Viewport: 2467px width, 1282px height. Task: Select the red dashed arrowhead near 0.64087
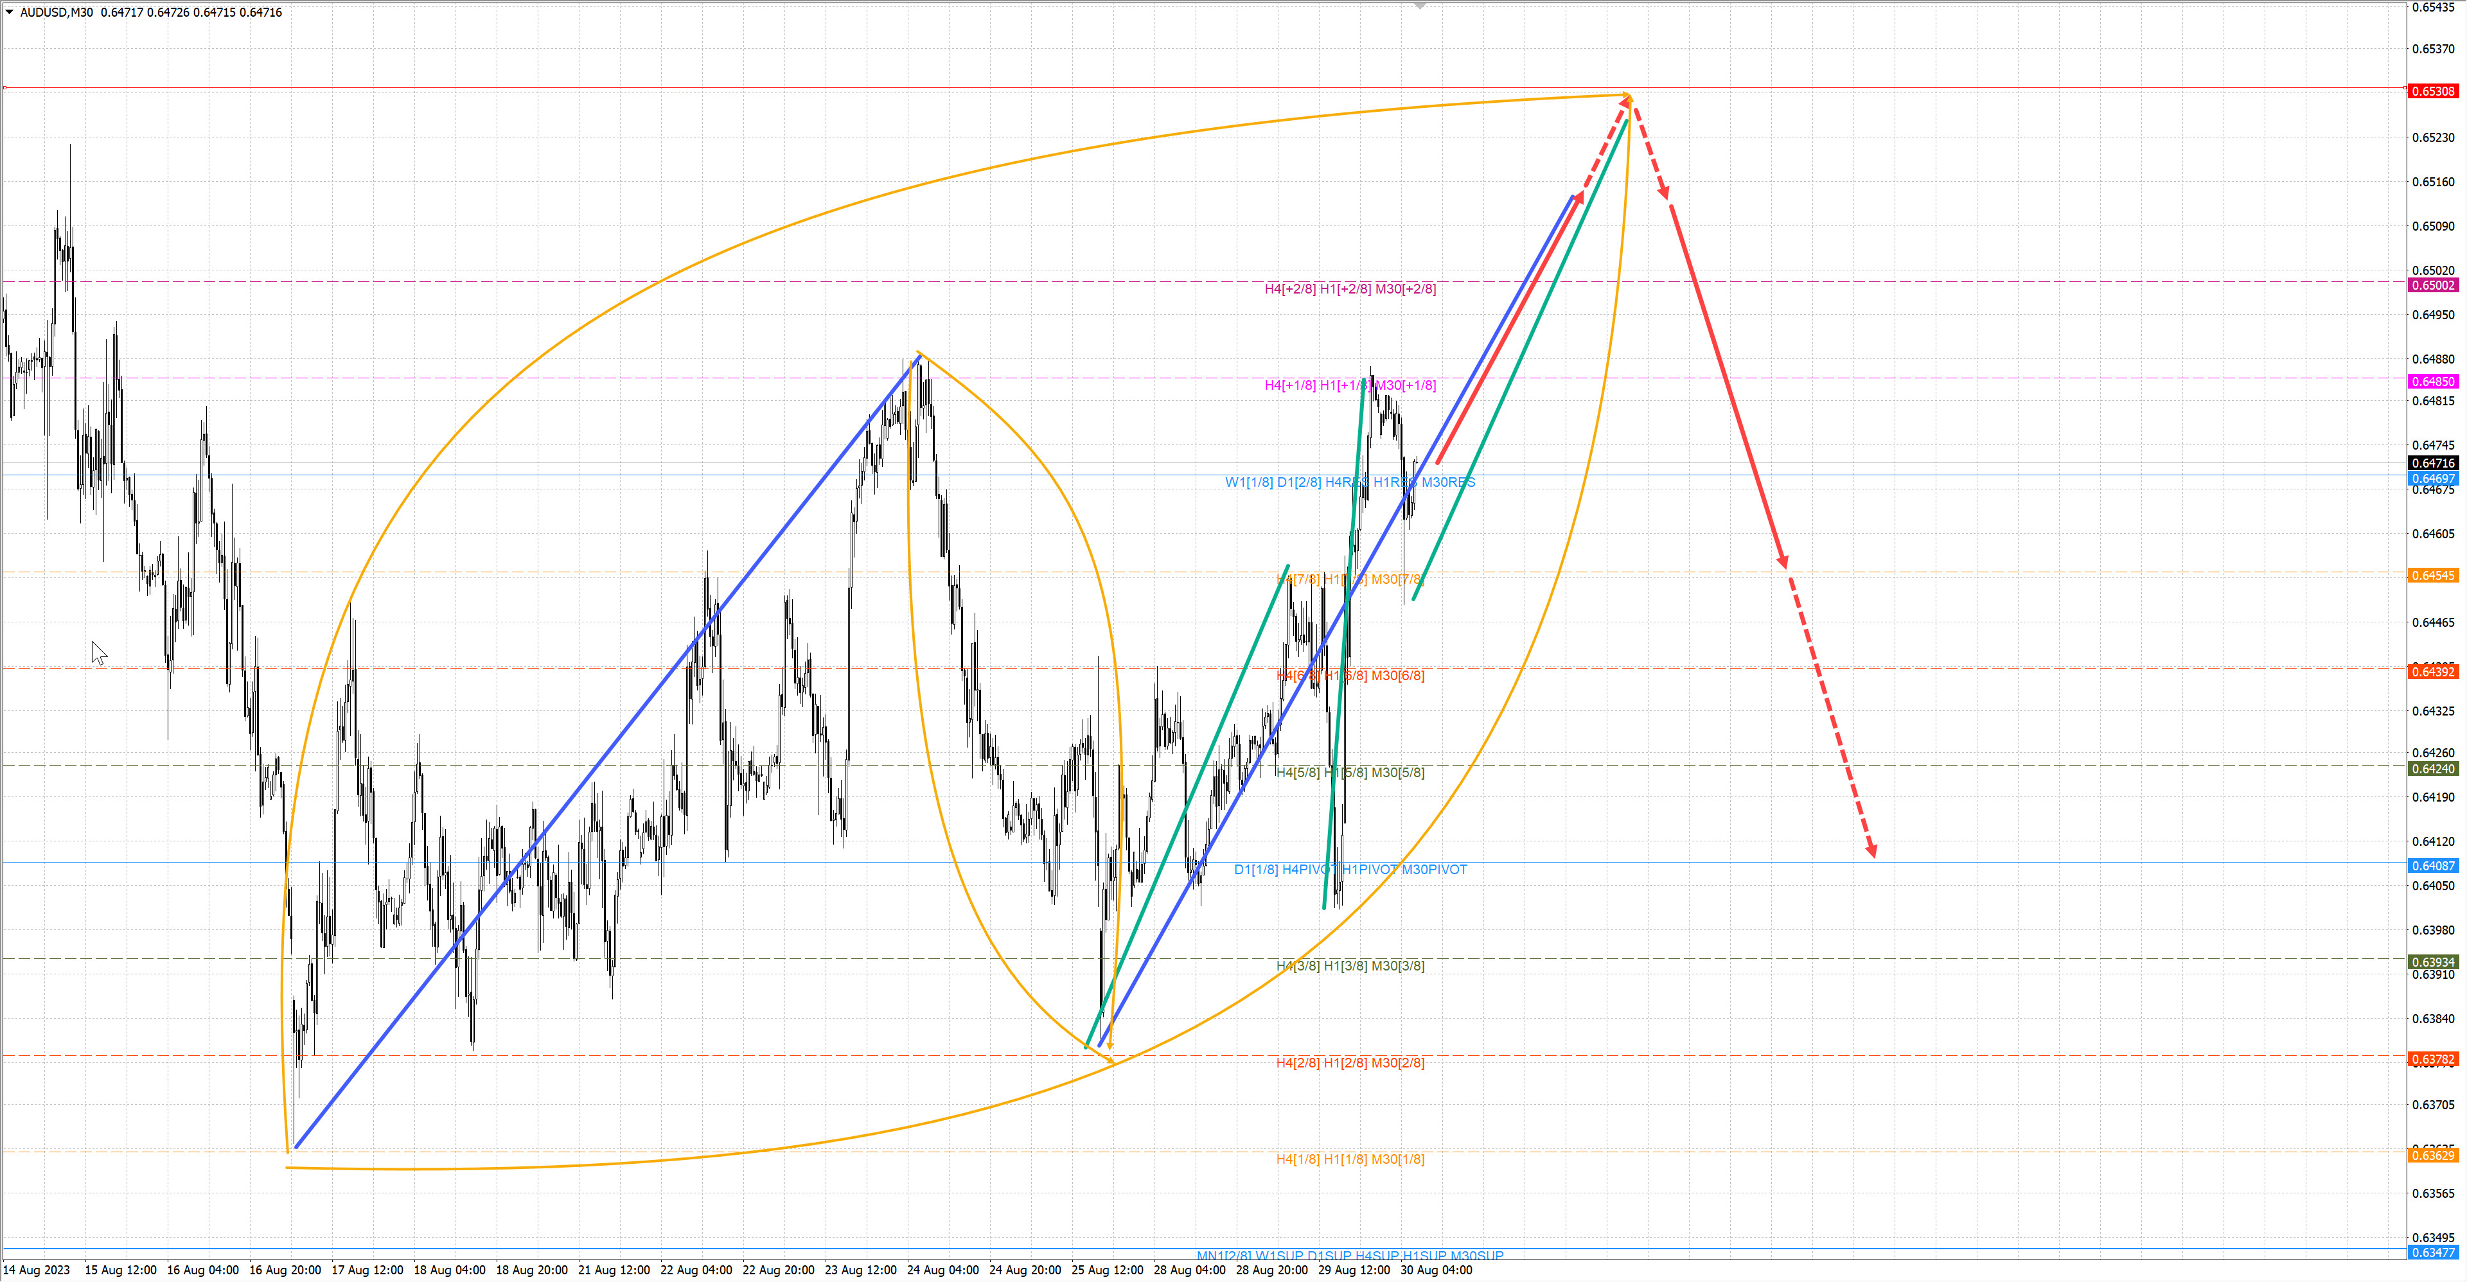[x=1870, y=849]
